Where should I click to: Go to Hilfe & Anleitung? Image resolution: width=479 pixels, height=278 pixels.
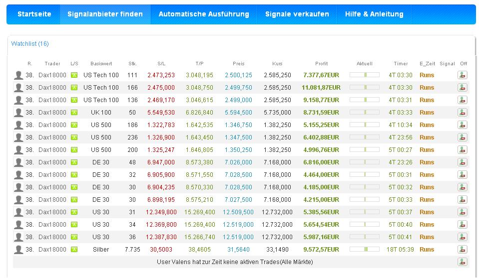[374, 14]
